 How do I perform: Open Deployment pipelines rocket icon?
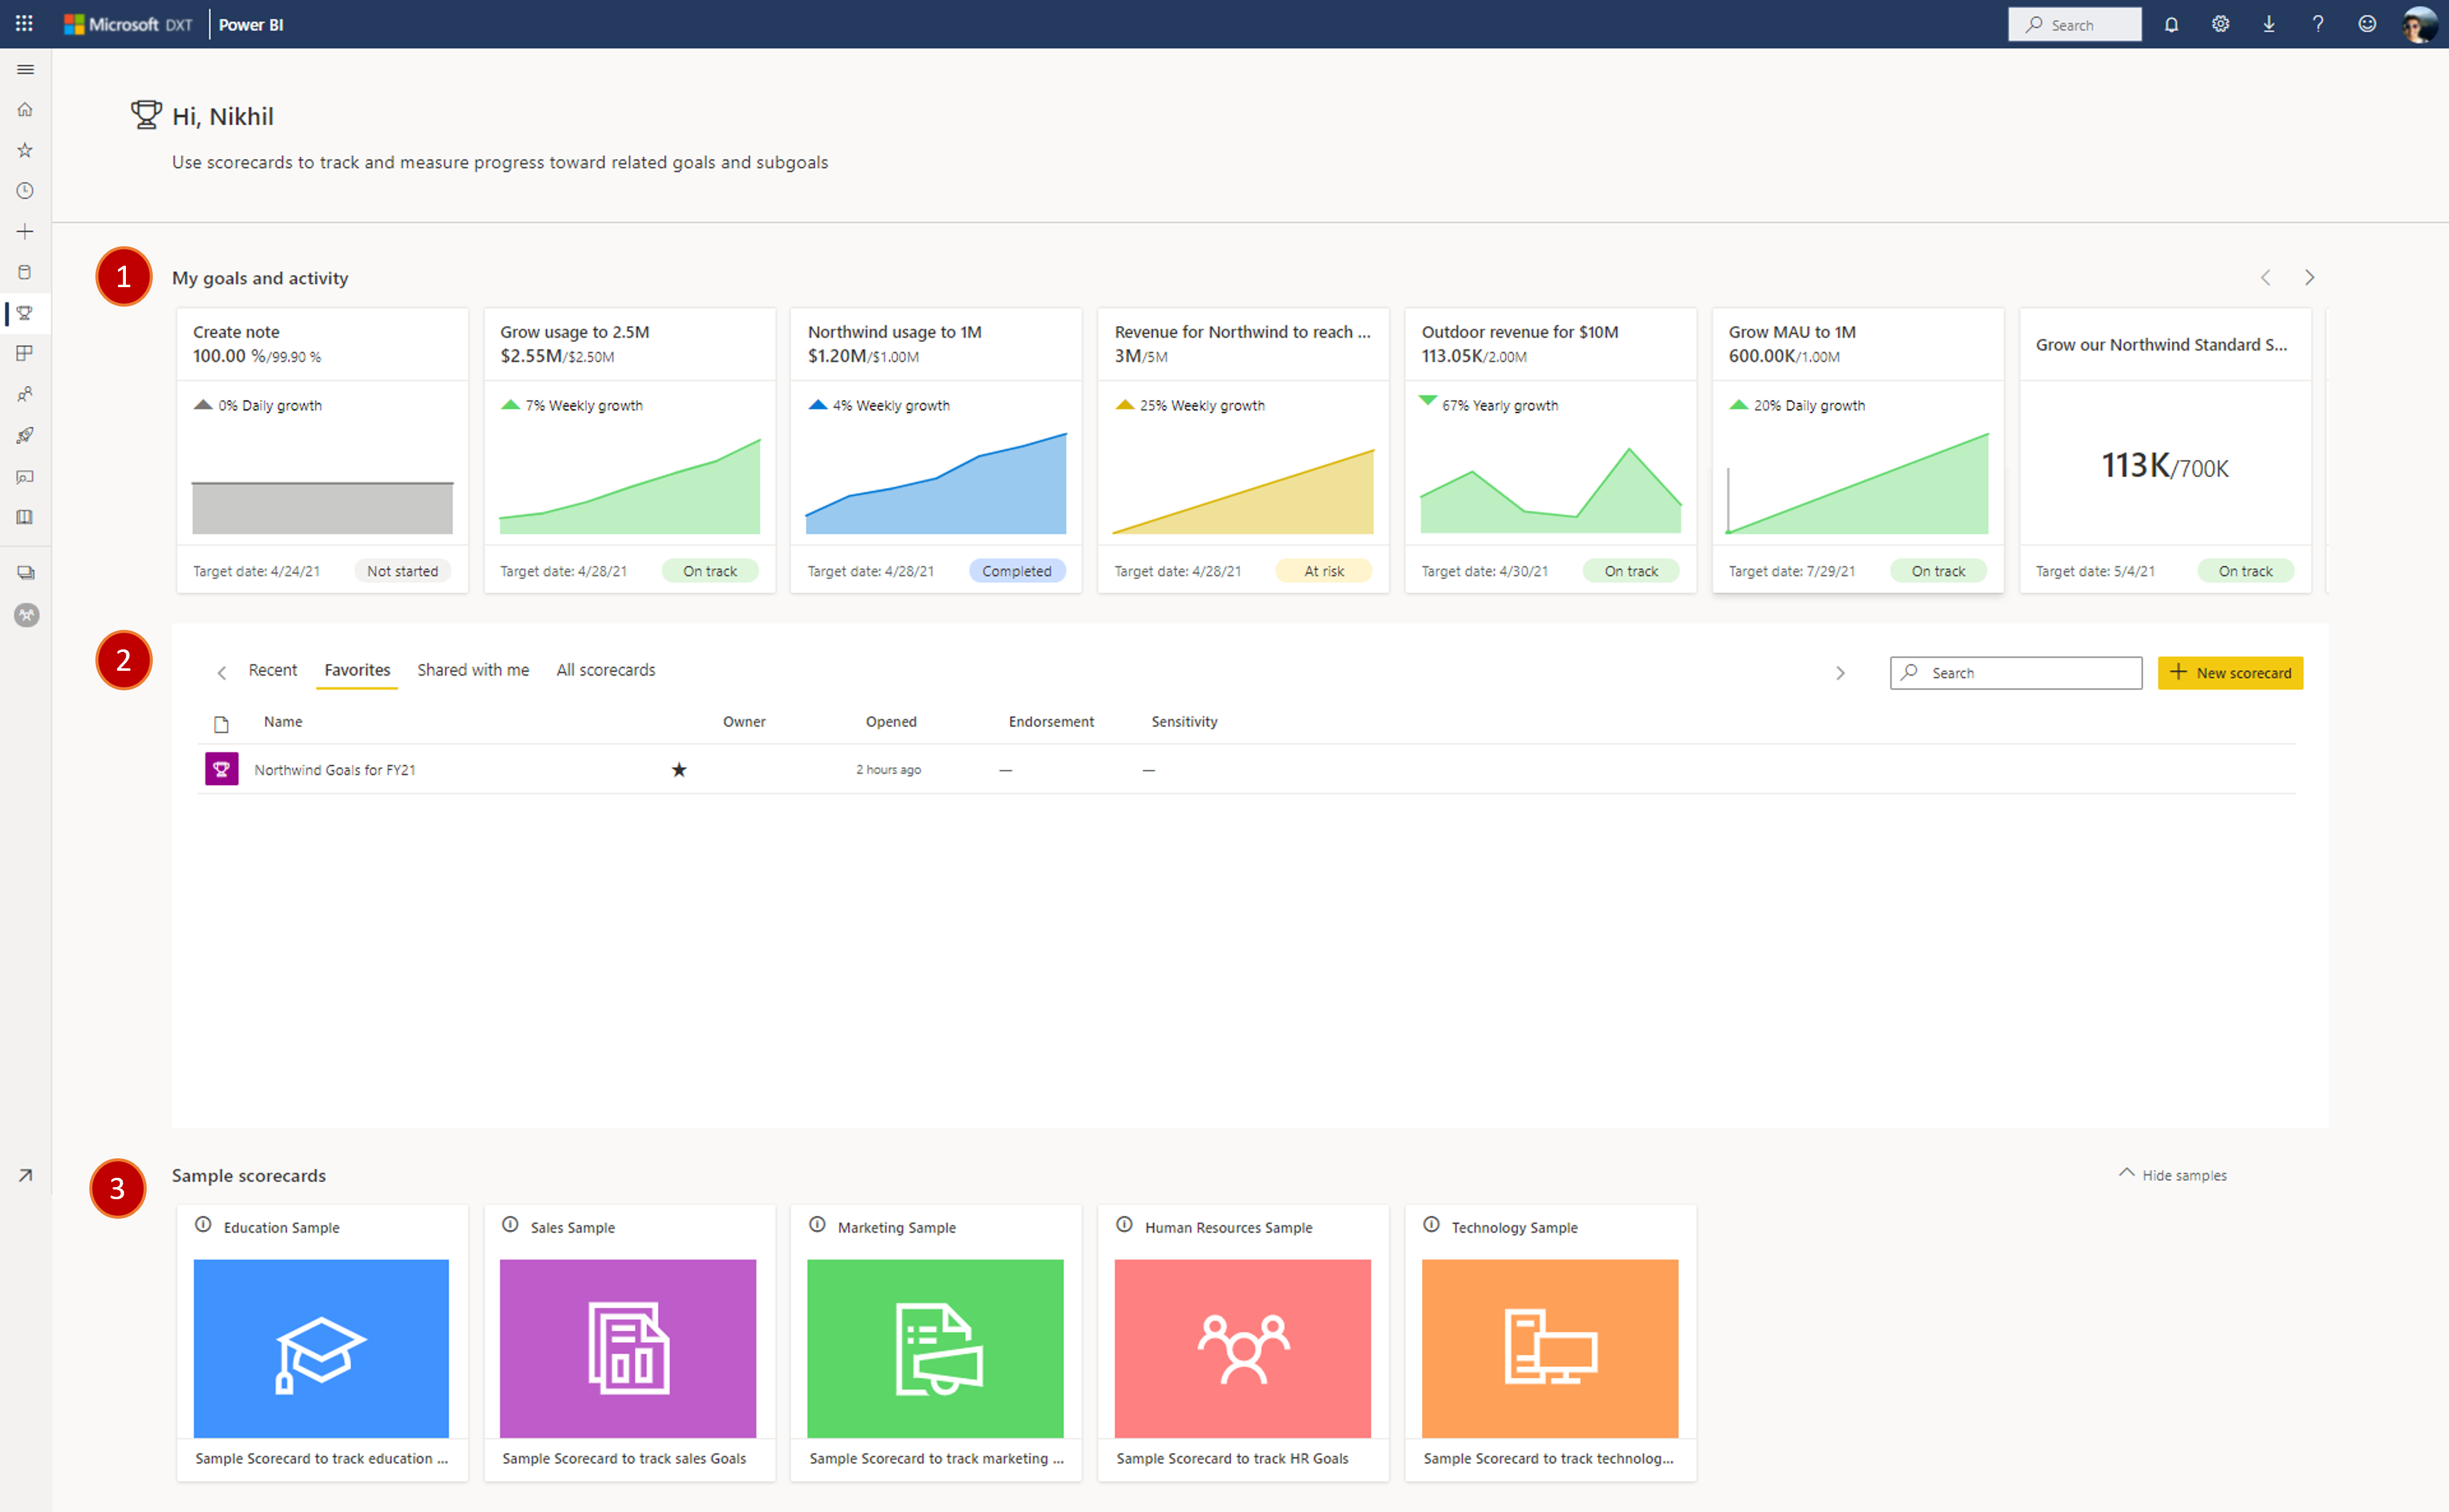pos(25,435)
